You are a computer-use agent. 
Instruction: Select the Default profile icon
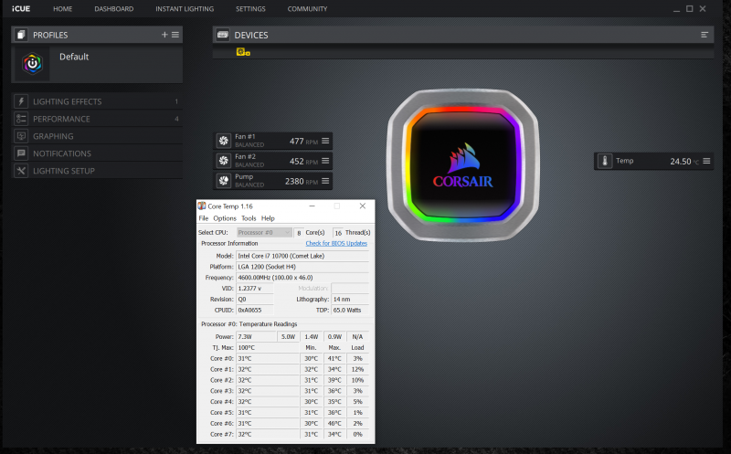click(33, 65)
